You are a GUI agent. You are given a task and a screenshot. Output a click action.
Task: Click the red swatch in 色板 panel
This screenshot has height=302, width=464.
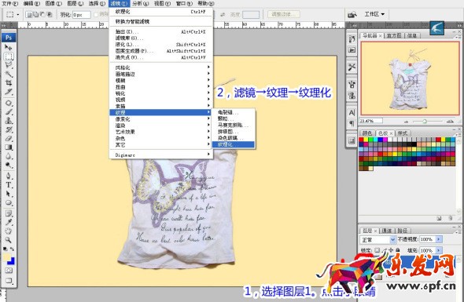tap(361, 140)
